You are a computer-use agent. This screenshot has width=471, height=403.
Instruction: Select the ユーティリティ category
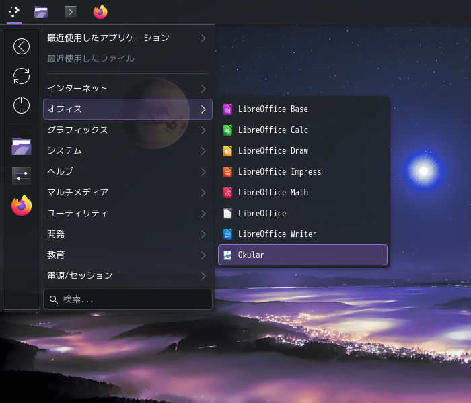128,214
